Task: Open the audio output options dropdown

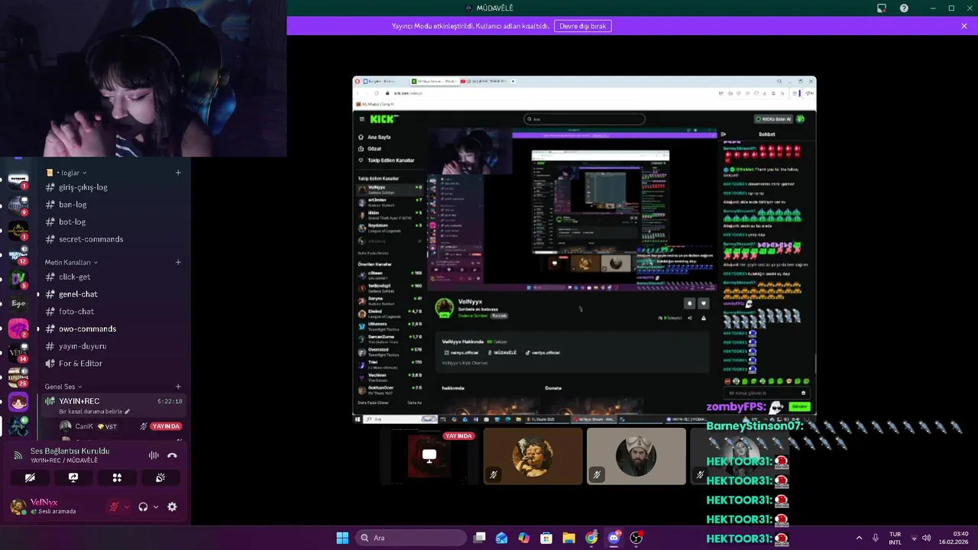Action: (x=156, y=506)
